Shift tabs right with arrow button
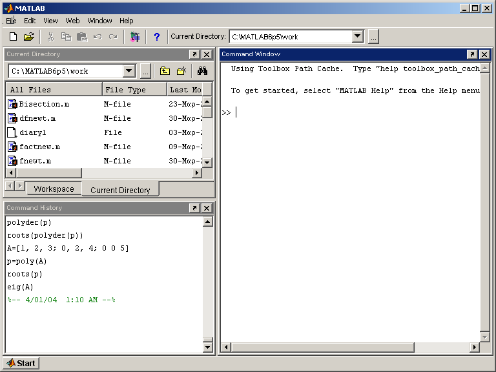 [x=19, y=186]
